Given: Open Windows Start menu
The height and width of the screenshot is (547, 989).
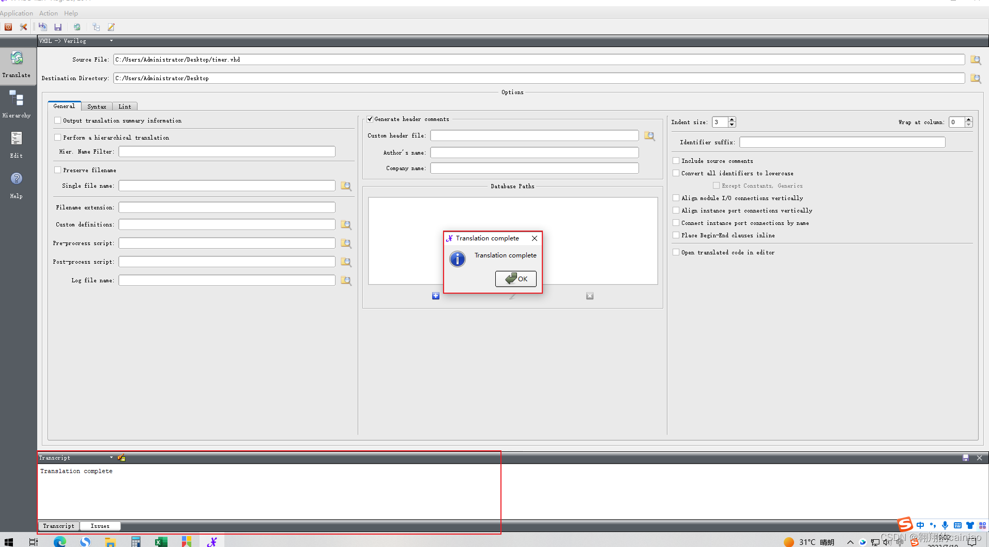Looking at the screenshot, I should pyautogui.click(x=8, y=541).
